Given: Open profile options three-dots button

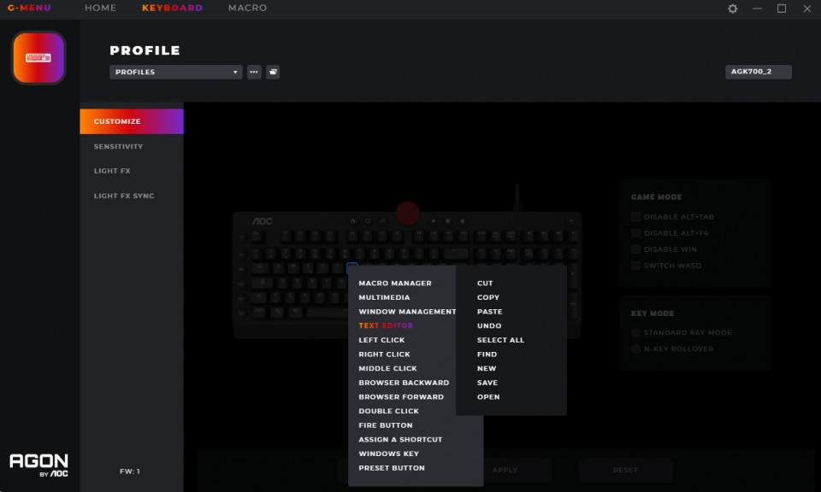Looking at the screenshot, I should click(x=254, y=72).
